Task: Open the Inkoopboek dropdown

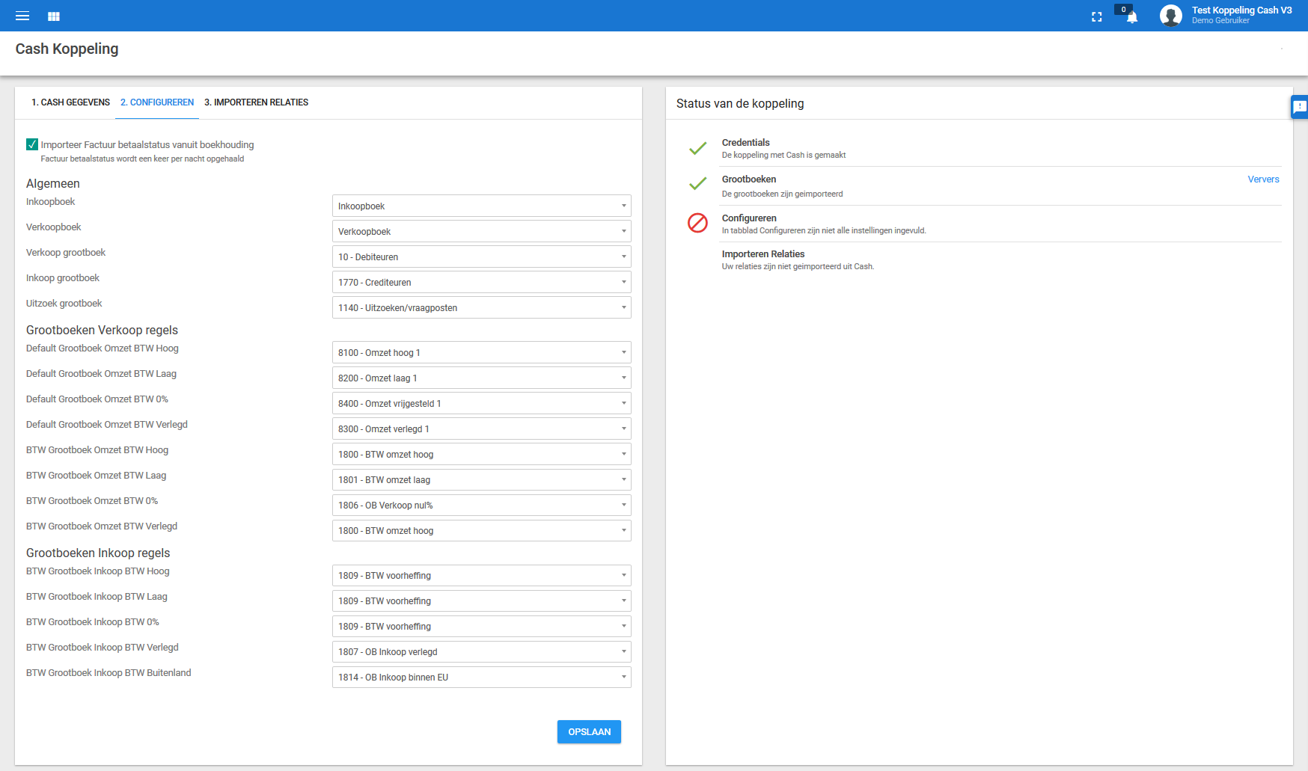Action: 482,206
